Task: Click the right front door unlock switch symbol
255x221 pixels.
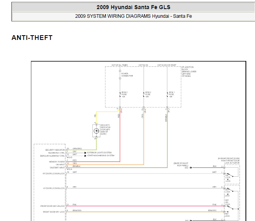Action: click(x=230, y=175)
